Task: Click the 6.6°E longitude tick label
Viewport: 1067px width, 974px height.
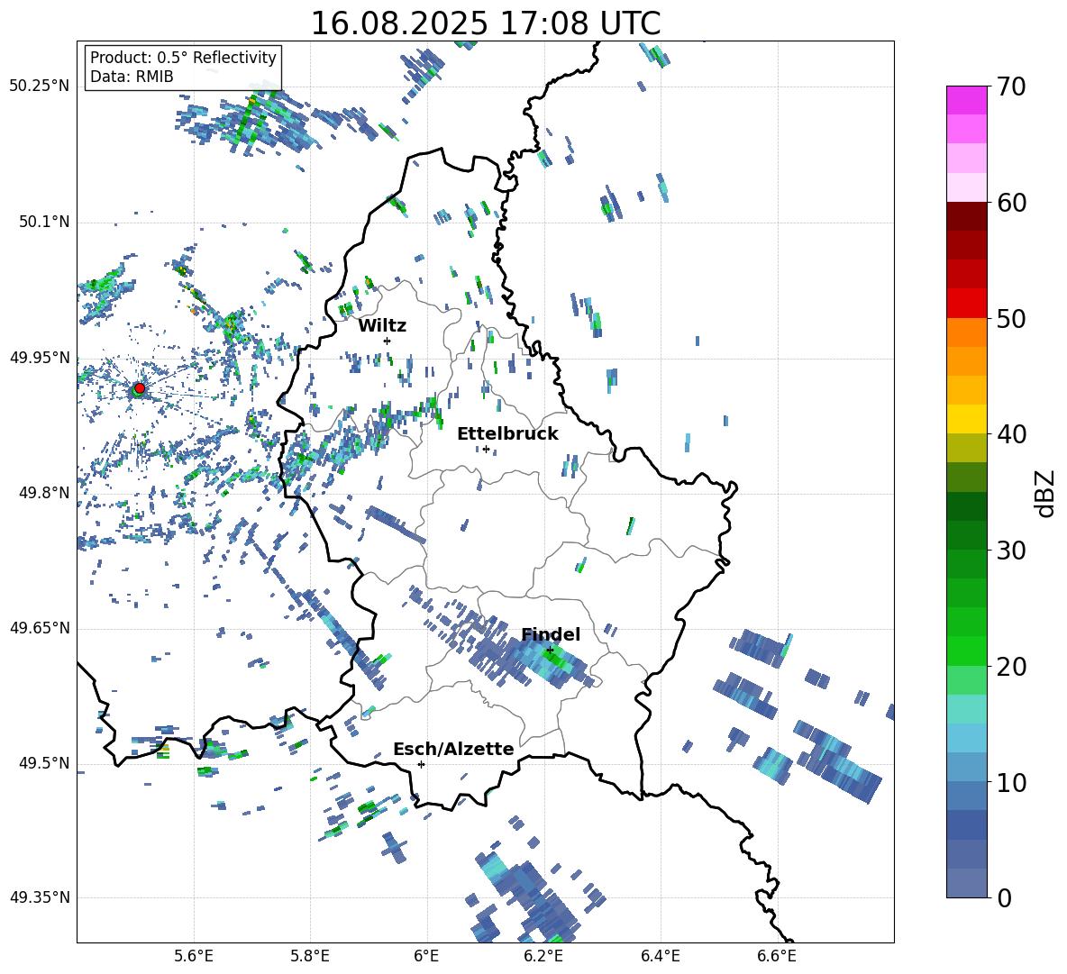Action: click(x=777, y=956)
